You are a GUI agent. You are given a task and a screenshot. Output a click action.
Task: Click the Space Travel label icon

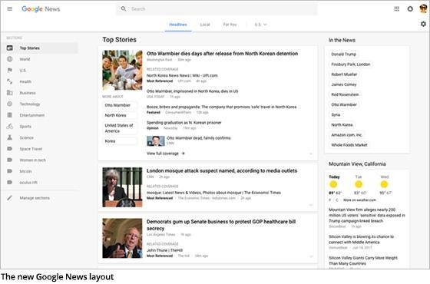click(9, 149)
